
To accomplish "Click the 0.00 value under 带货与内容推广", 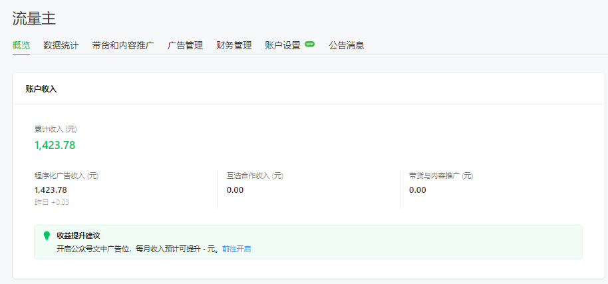I will (418, 190).
